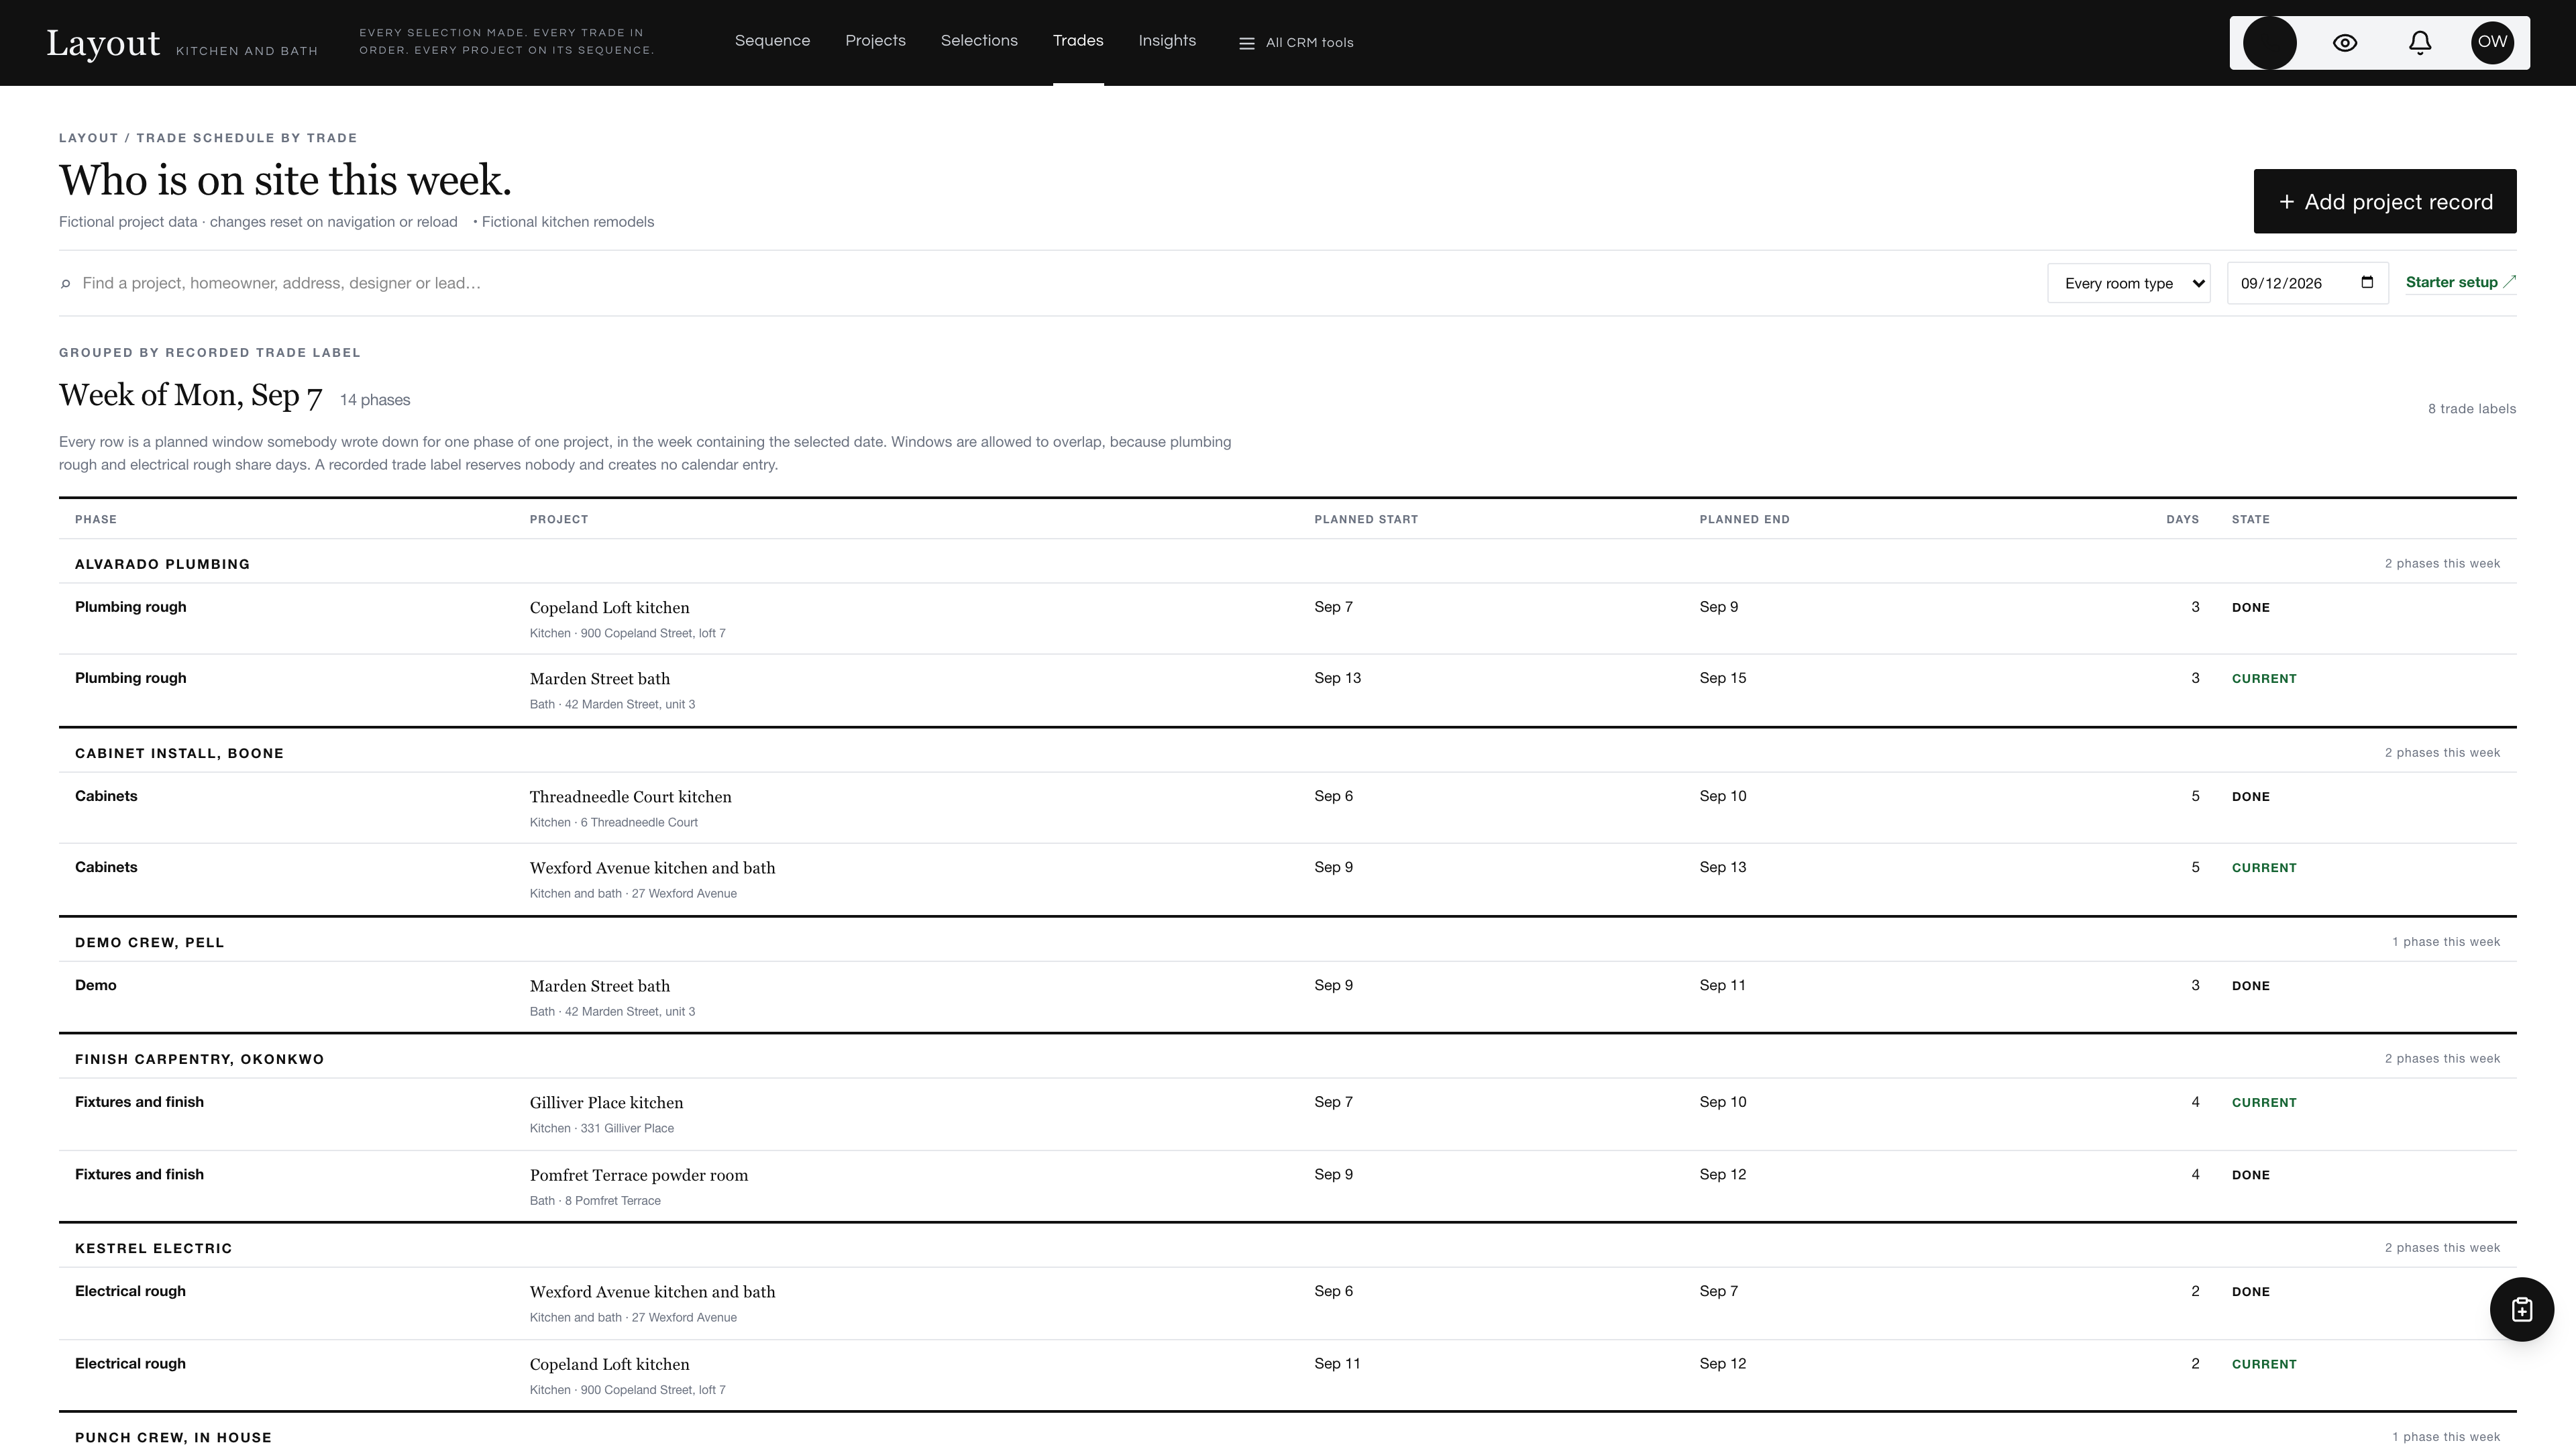The height and width of the screenshot is (1449, 2576).
Task: Go to the Sequence tab
Action: point(772,41)
